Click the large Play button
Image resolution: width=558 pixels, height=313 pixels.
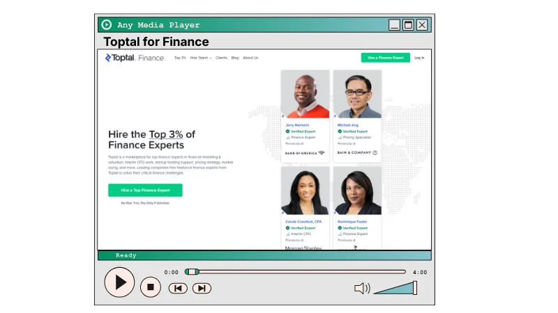point(119,282)
